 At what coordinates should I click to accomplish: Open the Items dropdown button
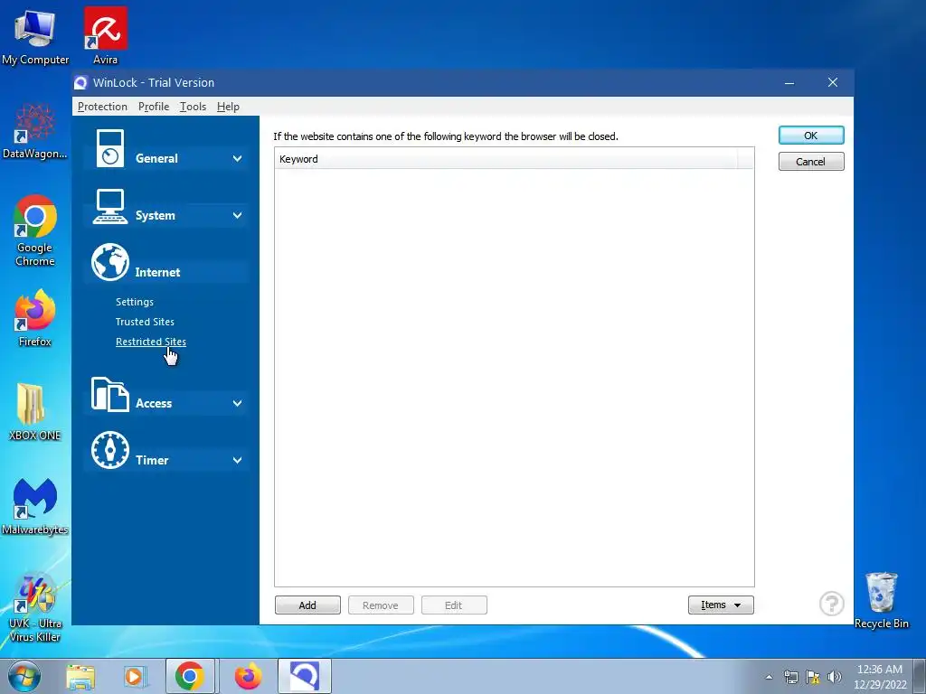coord(721,605)
